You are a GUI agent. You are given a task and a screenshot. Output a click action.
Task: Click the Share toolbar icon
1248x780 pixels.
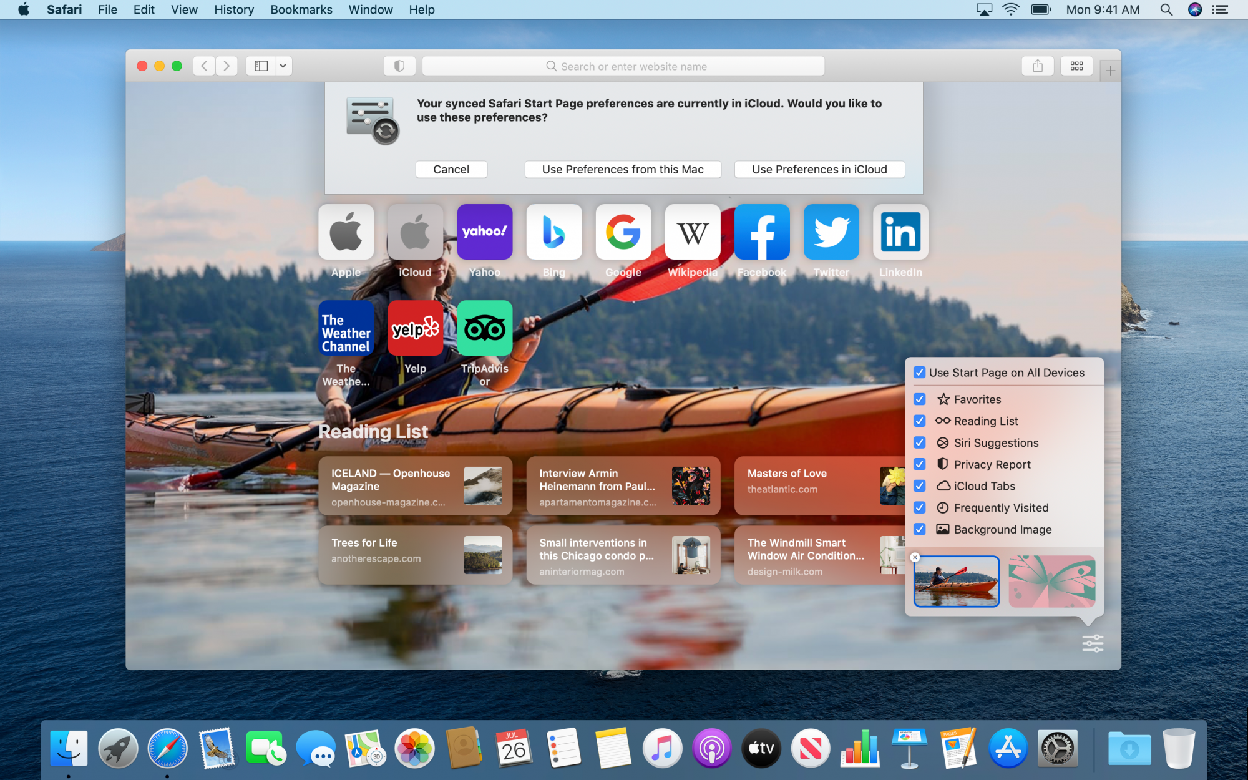(x=1037, y=66)
